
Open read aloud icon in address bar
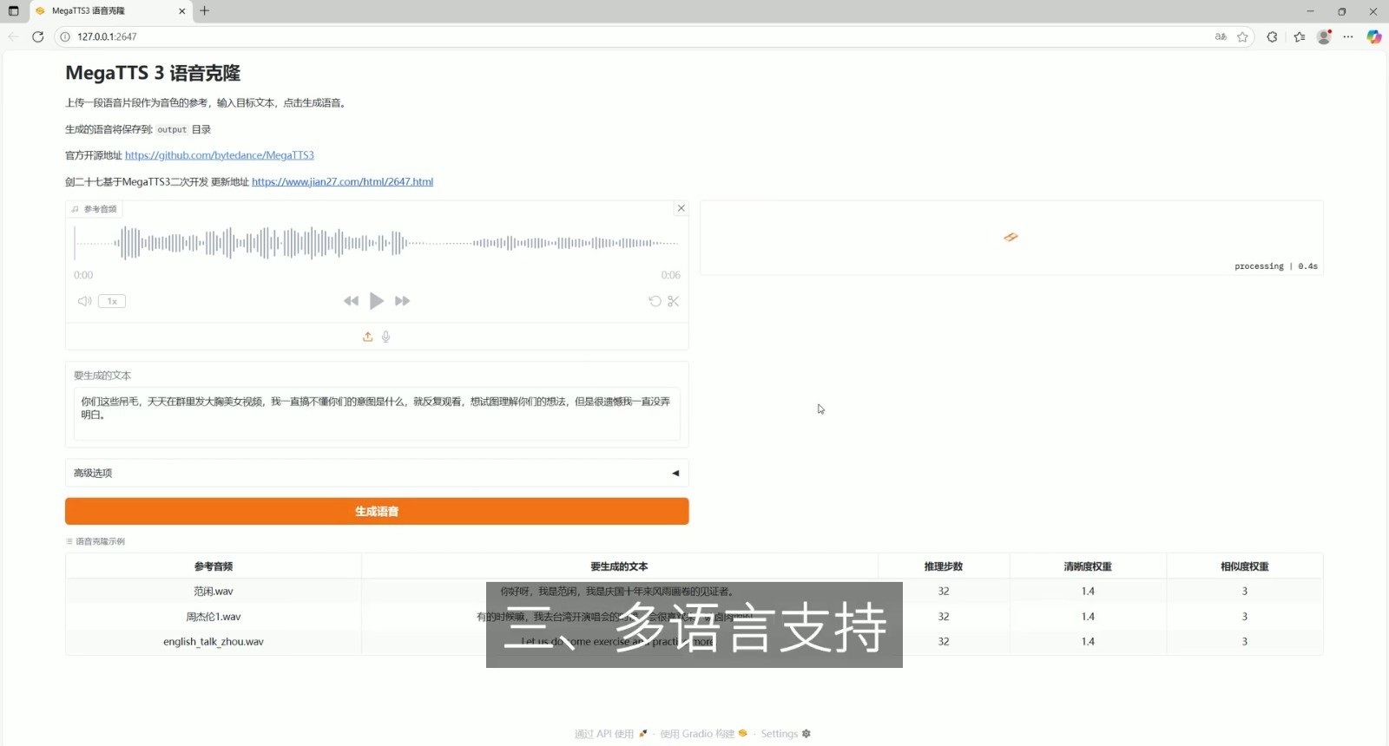(x=1221, y=36)
